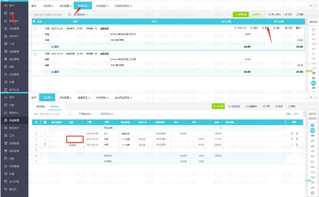
Task: Switch to the 凭证配置 tab on the journal page
Action: click(x=66, y=97)
